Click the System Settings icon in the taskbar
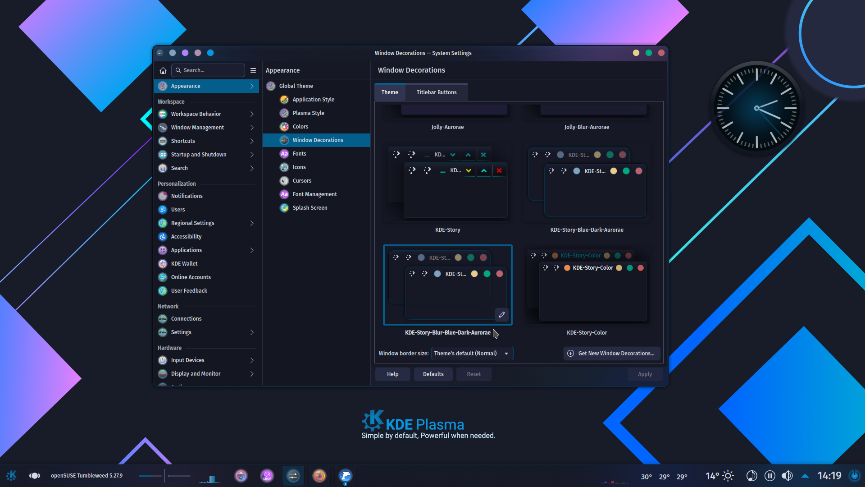 [x=293, y=476]
